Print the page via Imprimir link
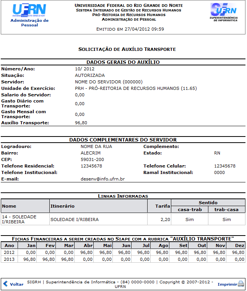247x291 pixels. 227,284
